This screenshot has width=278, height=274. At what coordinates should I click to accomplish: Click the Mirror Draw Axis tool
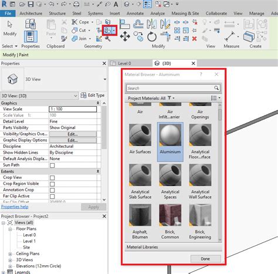pos(165,24)
